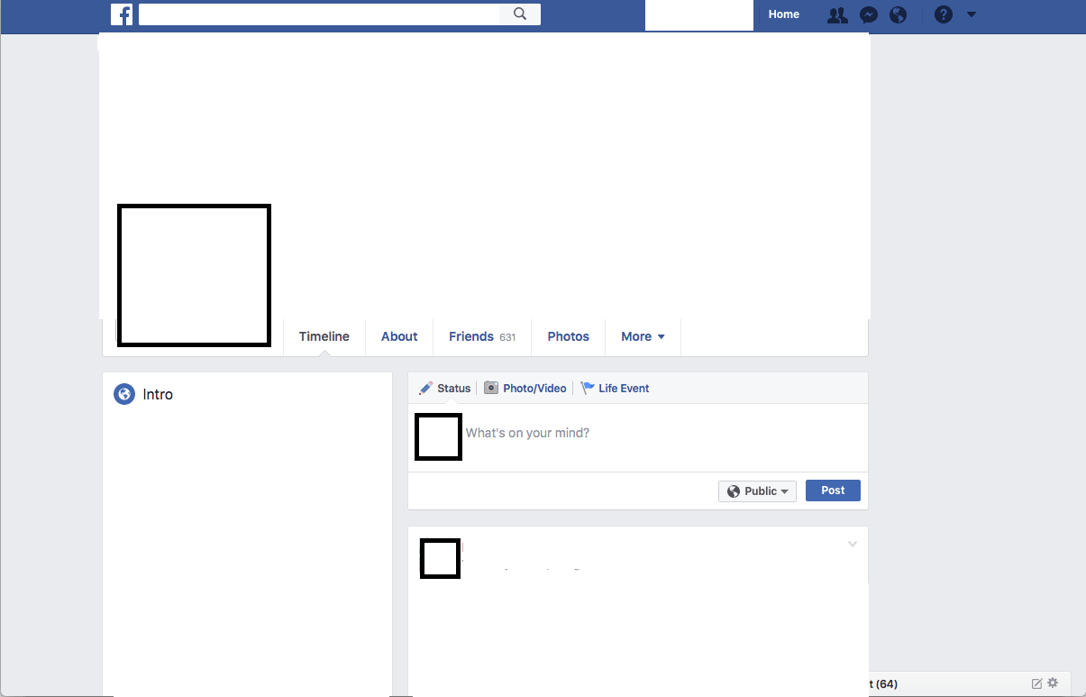This screenshot has width=1086, height=697.
Task: Open the Messenger messages icon
Action: [868, 15]
